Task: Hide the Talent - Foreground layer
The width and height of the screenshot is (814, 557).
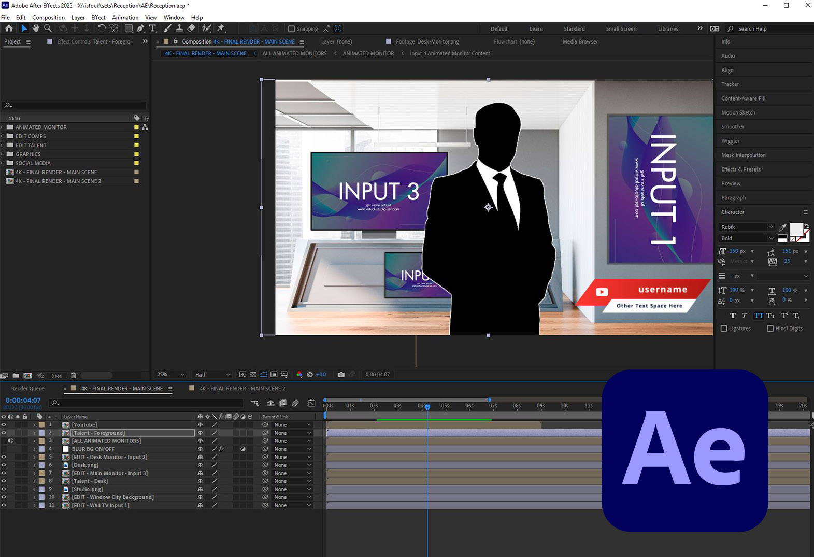Action: [x=4, y=433]
